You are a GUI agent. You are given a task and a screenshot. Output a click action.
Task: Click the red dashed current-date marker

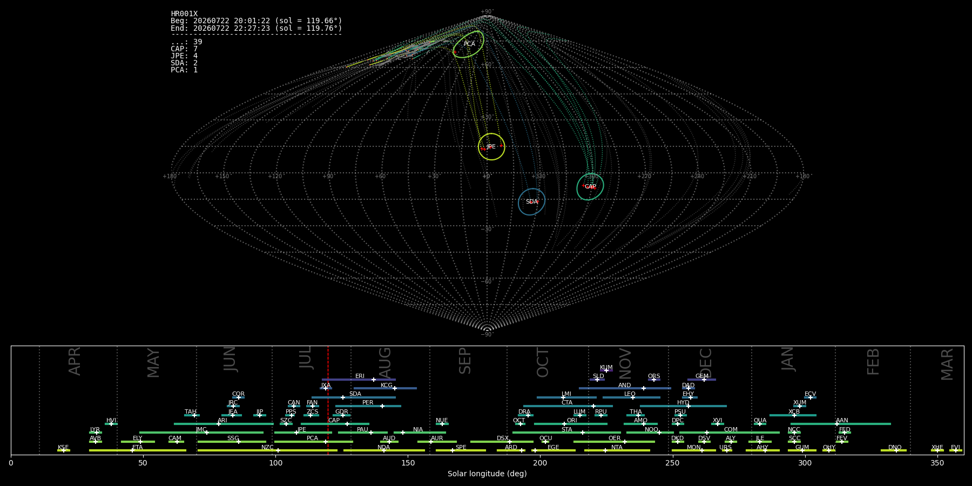328,400
